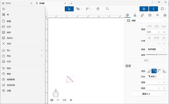Open the sun lighting inspector tab
The image size is (169, 104).
158,15
